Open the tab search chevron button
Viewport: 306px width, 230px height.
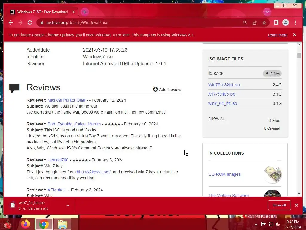coord(267,12)
